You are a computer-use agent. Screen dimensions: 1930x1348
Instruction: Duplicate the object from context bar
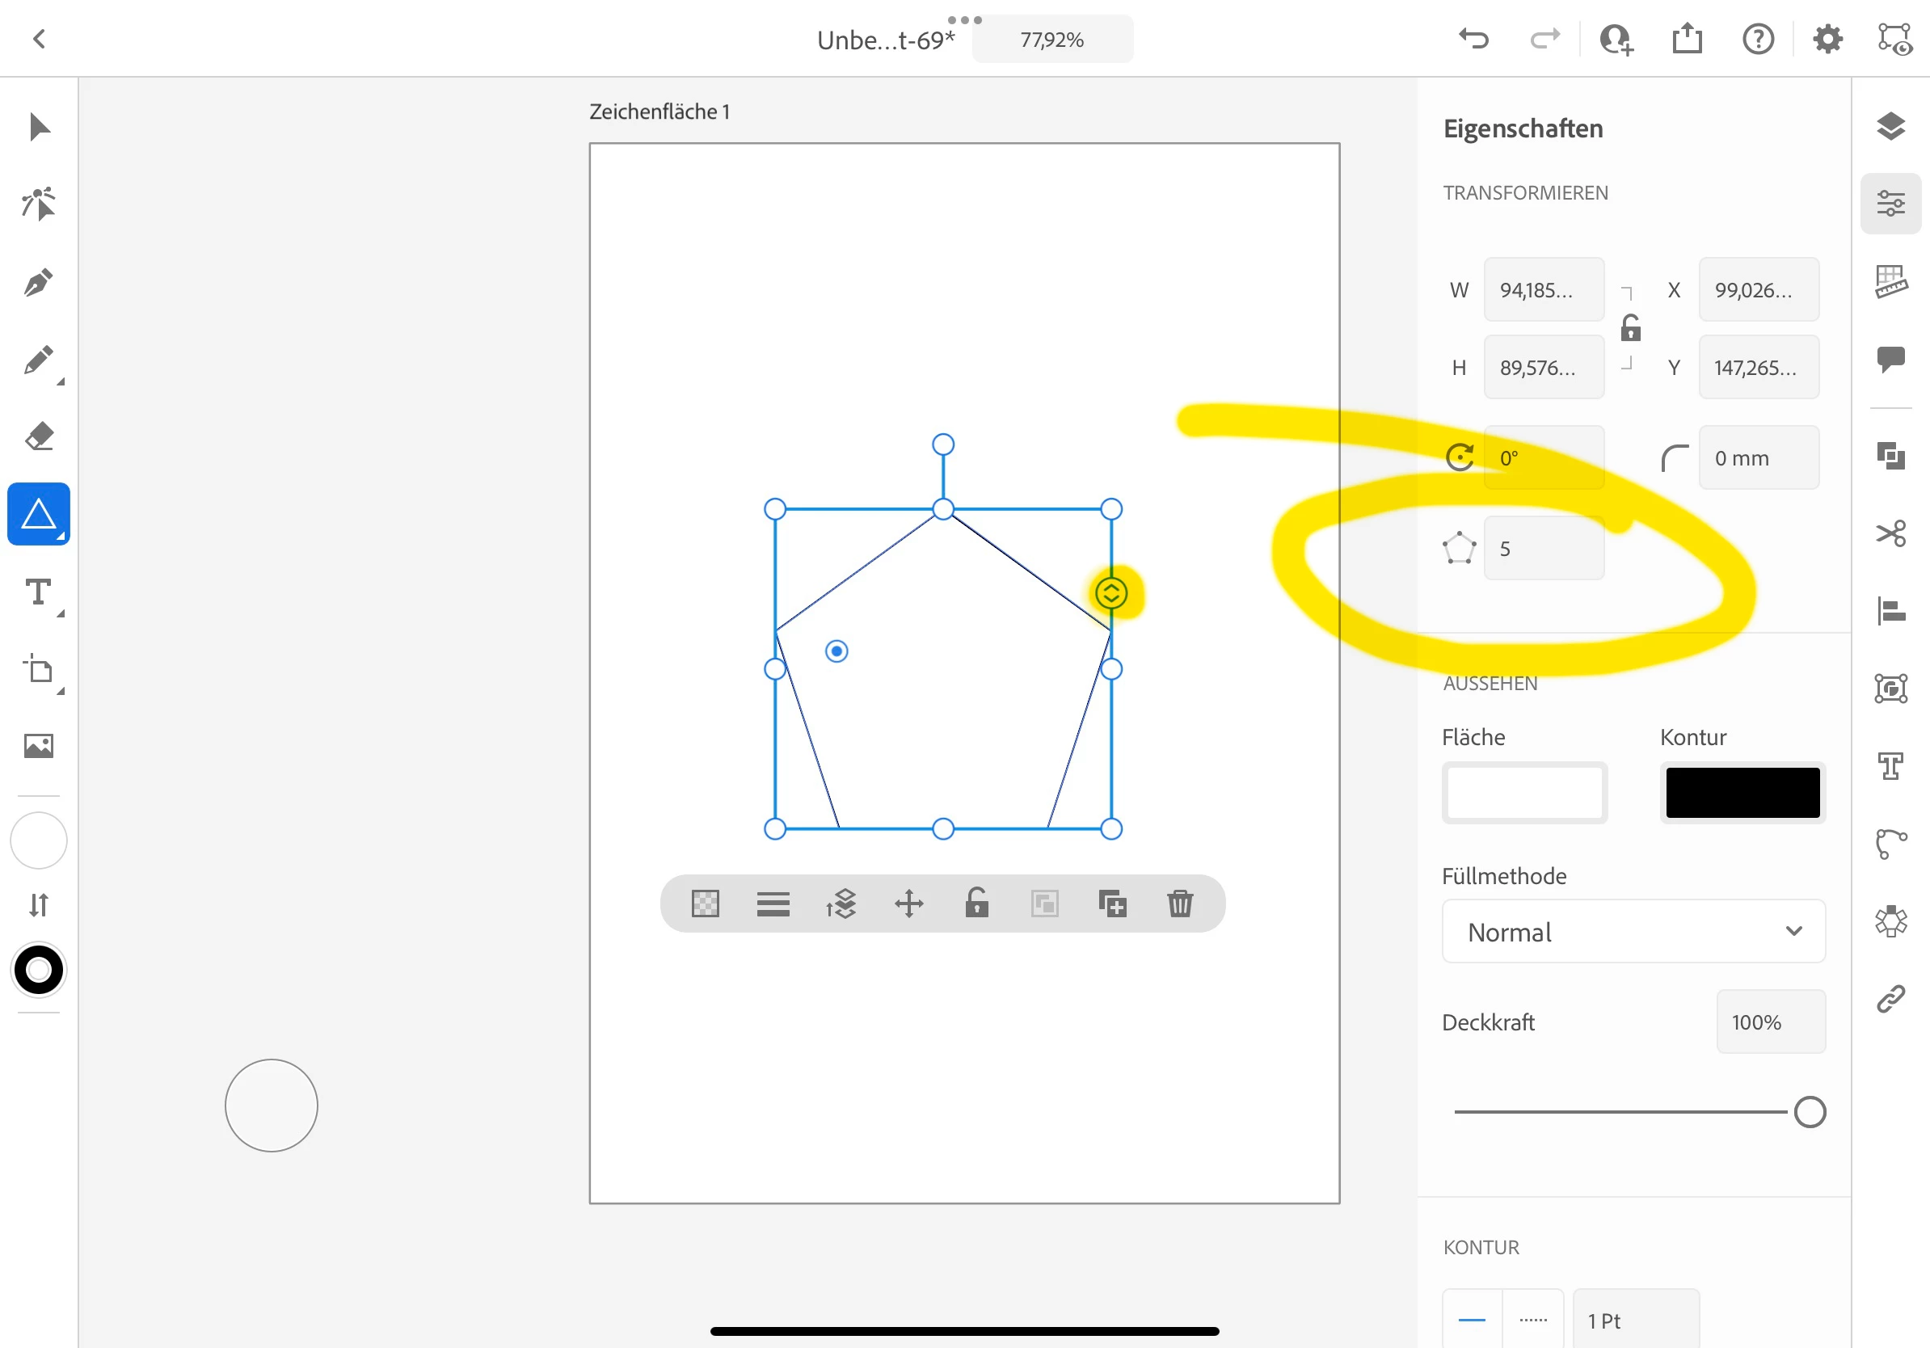coord(1112,904)
